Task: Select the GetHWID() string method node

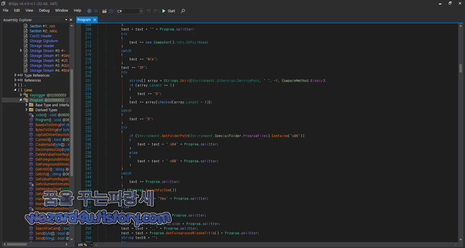Action: point(43,169)
